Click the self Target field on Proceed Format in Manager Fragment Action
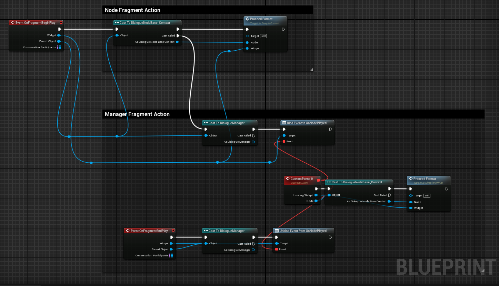This screenshot has height=286, width=499. (x=427, y=196)
